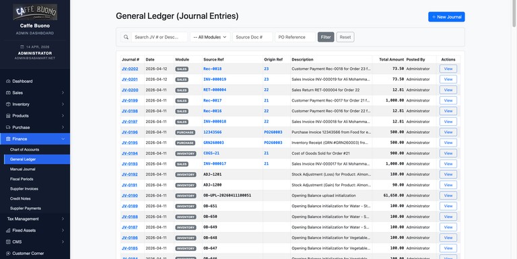Click the calendar icon beside the date

[22, 47]
